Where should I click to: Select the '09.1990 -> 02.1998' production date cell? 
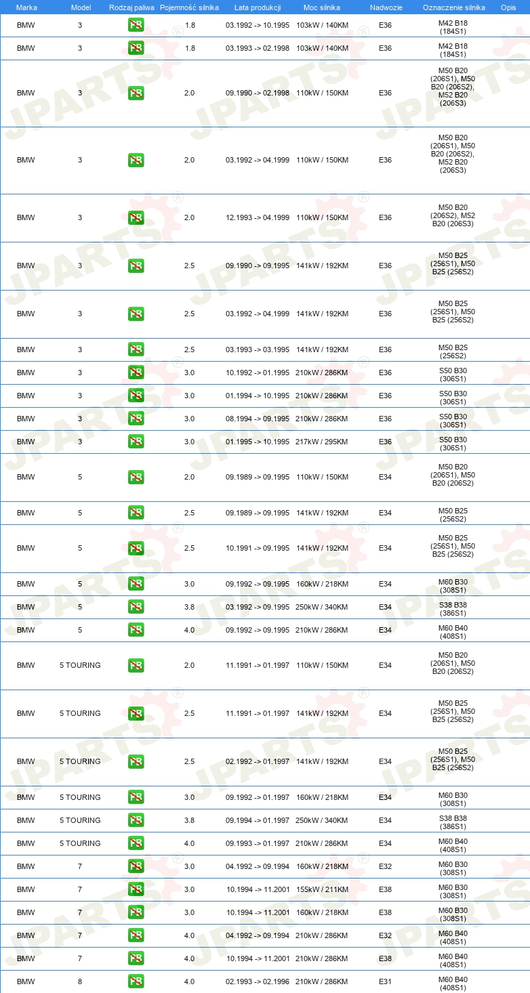(x=258, y=93)
